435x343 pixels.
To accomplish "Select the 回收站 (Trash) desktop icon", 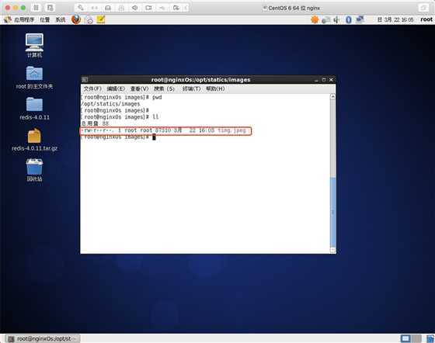I will pos(34,170).
